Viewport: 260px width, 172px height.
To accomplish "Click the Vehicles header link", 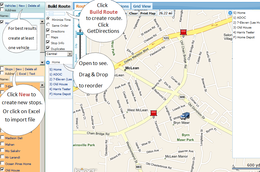I will click(x=10, y=6).
